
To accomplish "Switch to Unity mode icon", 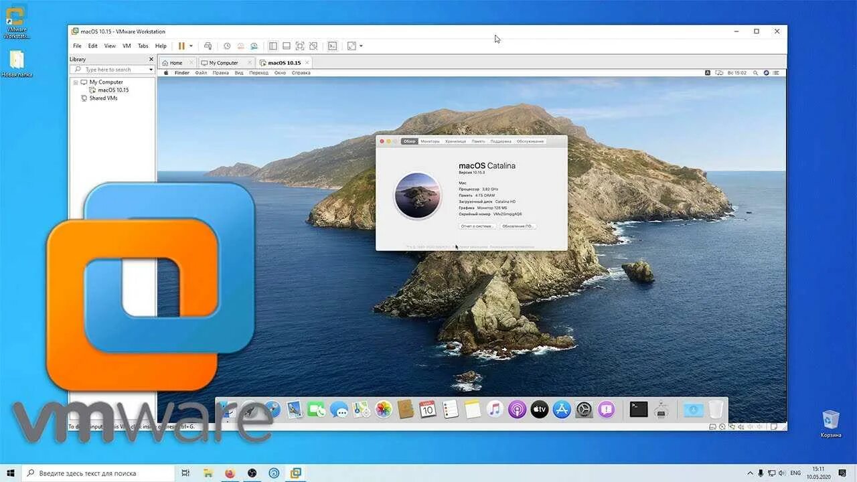I will [x=313, y=46].
